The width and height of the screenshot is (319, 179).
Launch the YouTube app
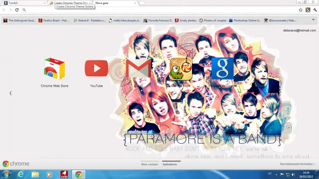pyautogui.click(x=96, y=69)
